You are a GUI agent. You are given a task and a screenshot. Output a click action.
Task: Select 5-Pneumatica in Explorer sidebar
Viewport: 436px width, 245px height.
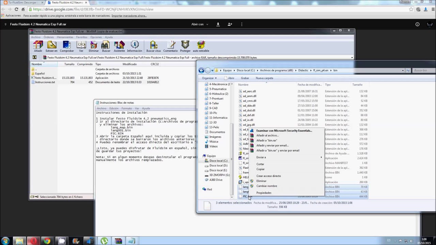pos(218,89)
